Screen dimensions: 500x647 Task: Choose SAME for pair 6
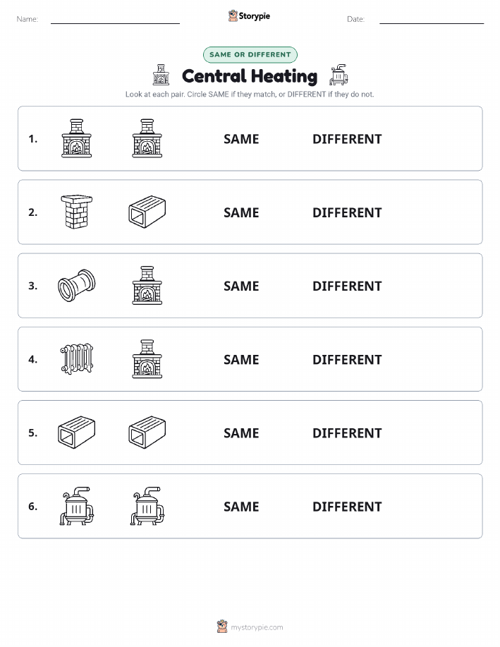pyautogui.click(x=241, y=507)
